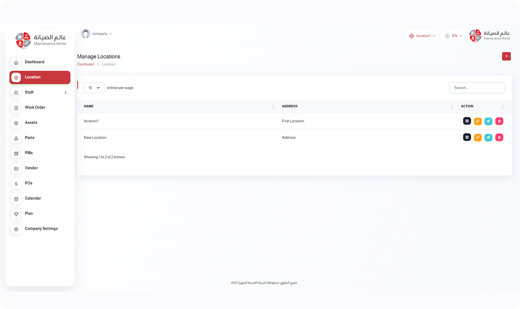The image size is (520, 309).
Task: Click the red plus add location button
Action: [x=506, y=56]
